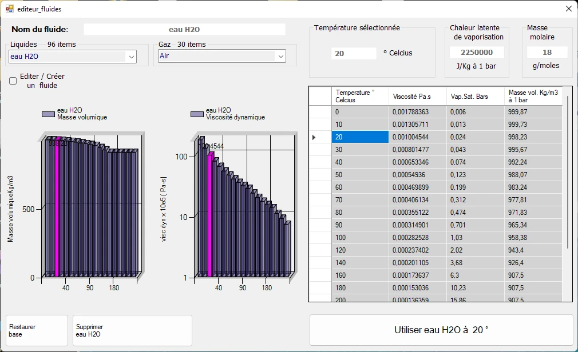Click the Vap.Sat. Bars column header
Image resolution: width=578 pixels, height=352 pixels.
coord(476,97)
